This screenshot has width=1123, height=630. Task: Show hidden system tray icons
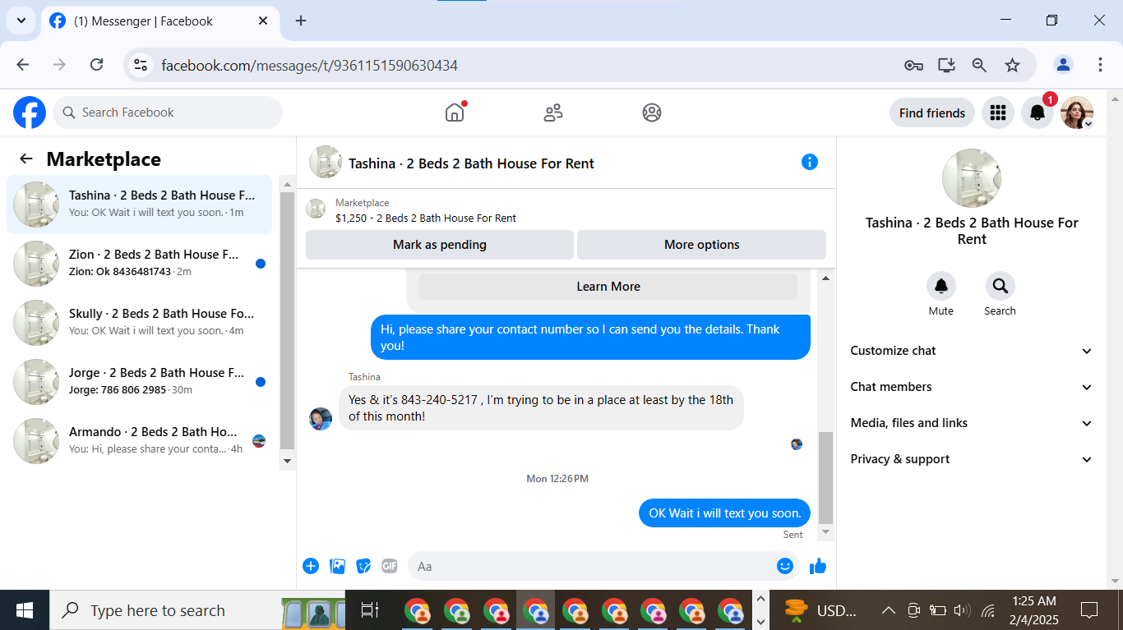click(888, 610)
